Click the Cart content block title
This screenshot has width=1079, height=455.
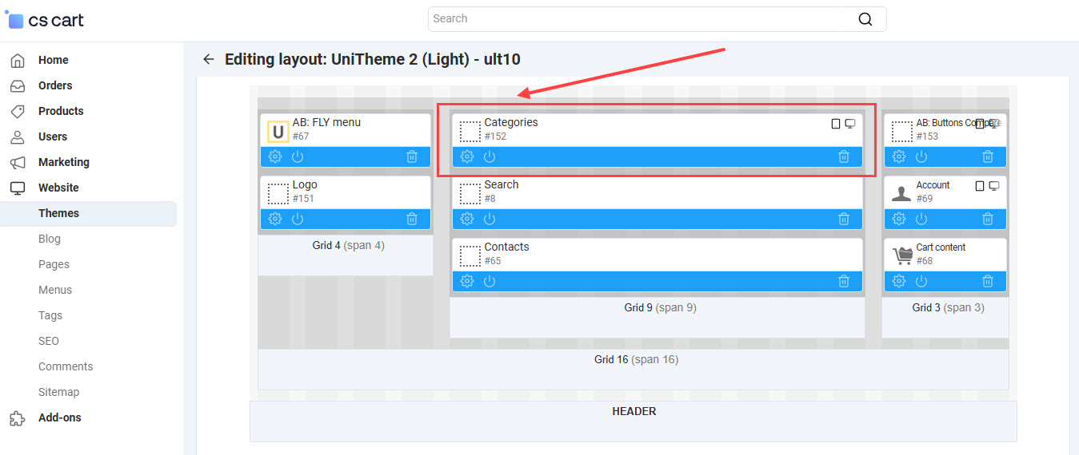coord(941,247)
